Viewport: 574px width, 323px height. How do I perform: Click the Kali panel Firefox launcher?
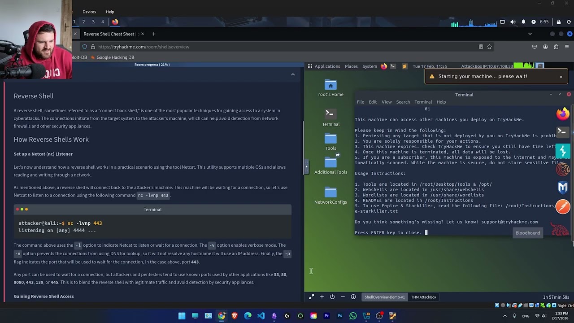tap(115, 22)
